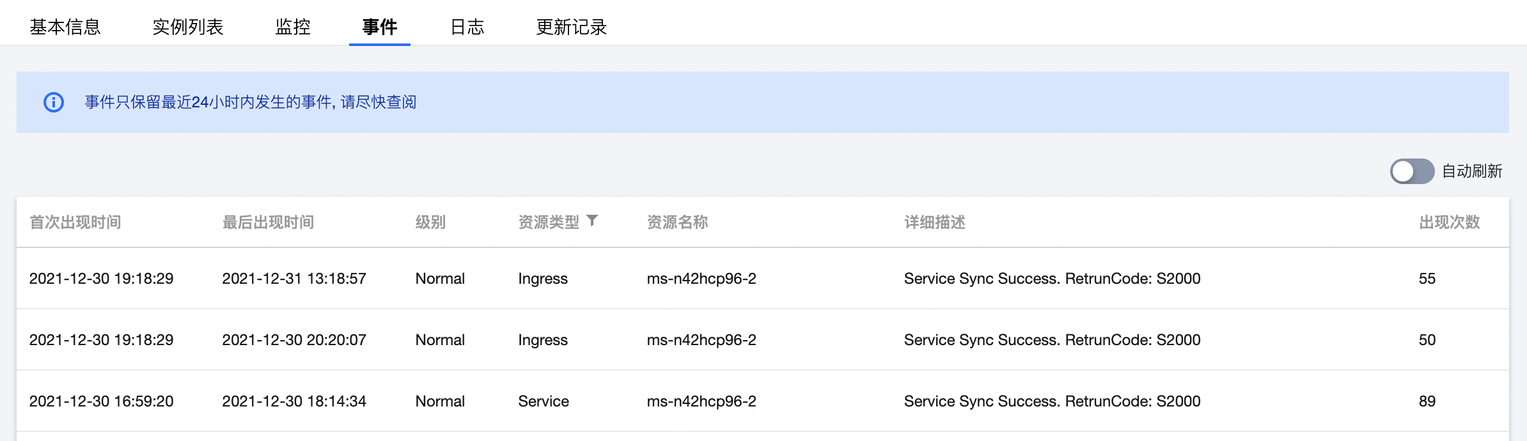Image resolution: width=1527 pixels, height=441 pixels.
Task: Go to the 监控 tab
Action: [x=293, y=27]
